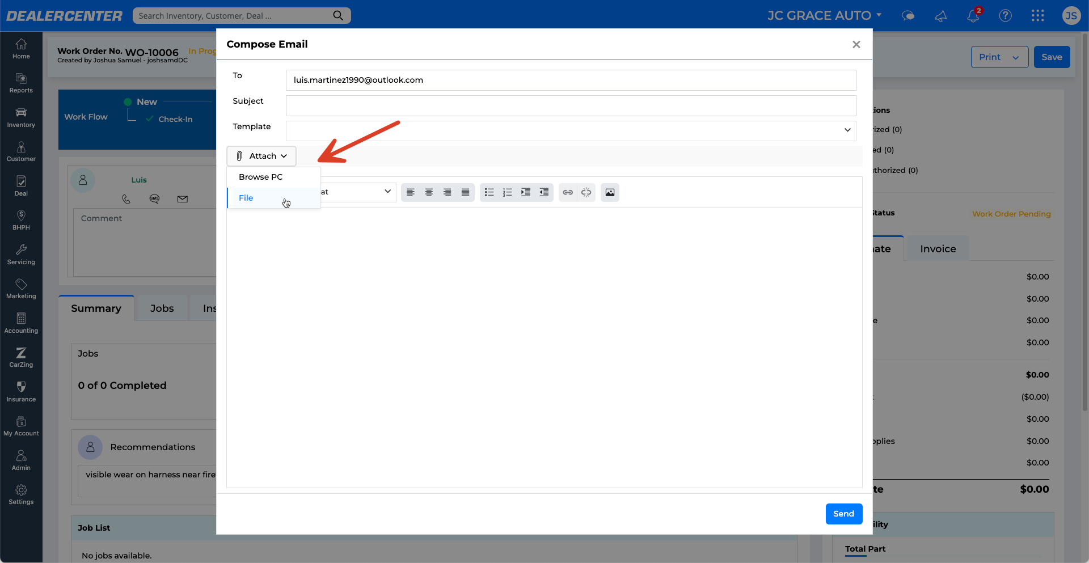Open the Attach dropdown
1089x563 pixels.
pyautogui.click(x=261, y=156)
